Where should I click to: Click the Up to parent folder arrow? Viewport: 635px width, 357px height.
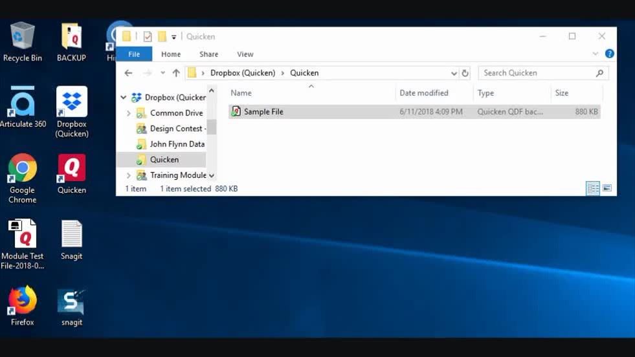point(176,73)
